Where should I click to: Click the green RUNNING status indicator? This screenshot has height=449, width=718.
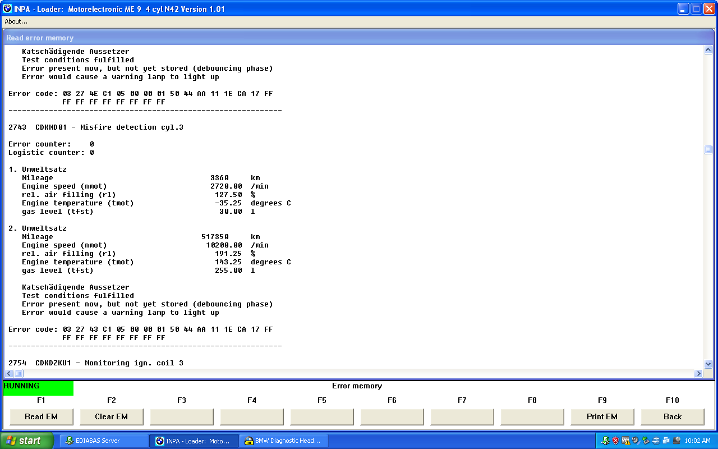click(x=38, y=388)
